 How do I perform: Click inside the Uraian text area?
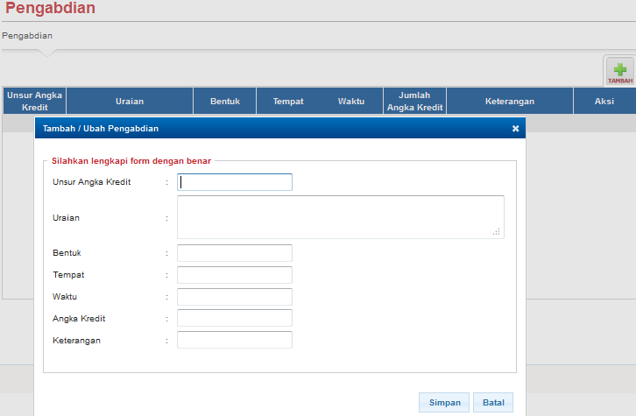click(x=340, y=217)
